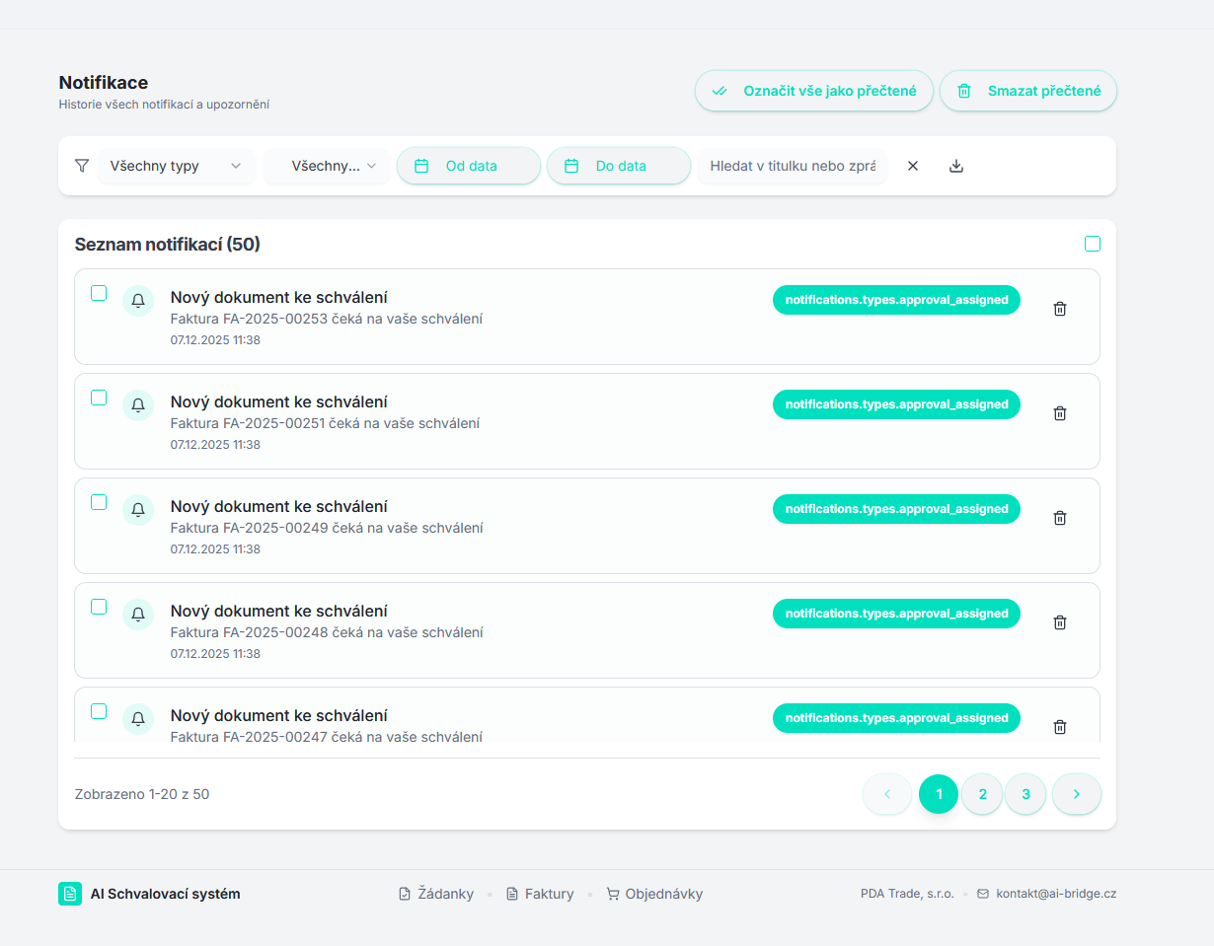Go to page 2 of notifications

(x=982, y=794)
